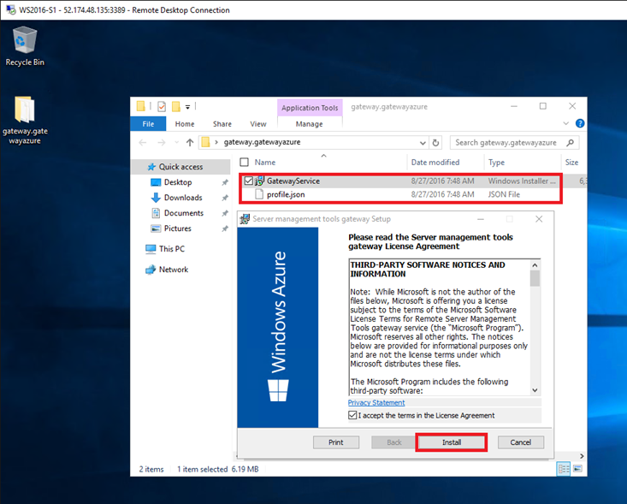Cancel the gateway Setup wizard

tap(521, 442)
